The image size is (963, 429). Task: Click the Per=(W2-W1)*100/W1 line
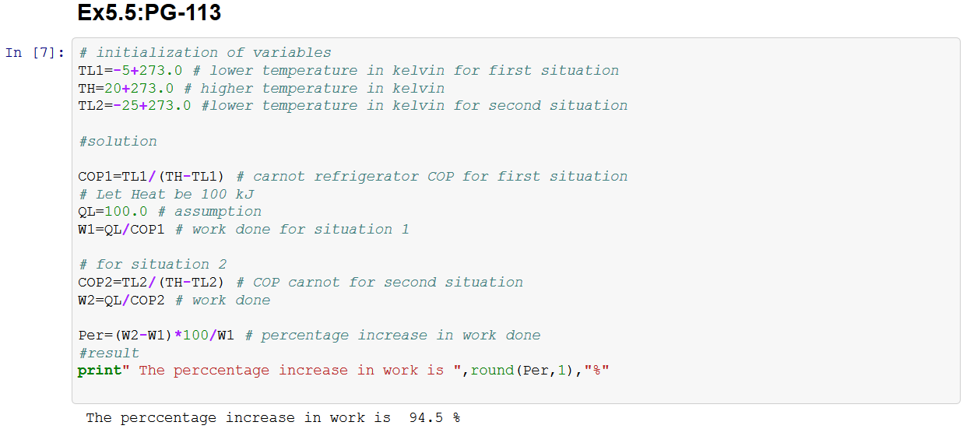tap(309, 336)
